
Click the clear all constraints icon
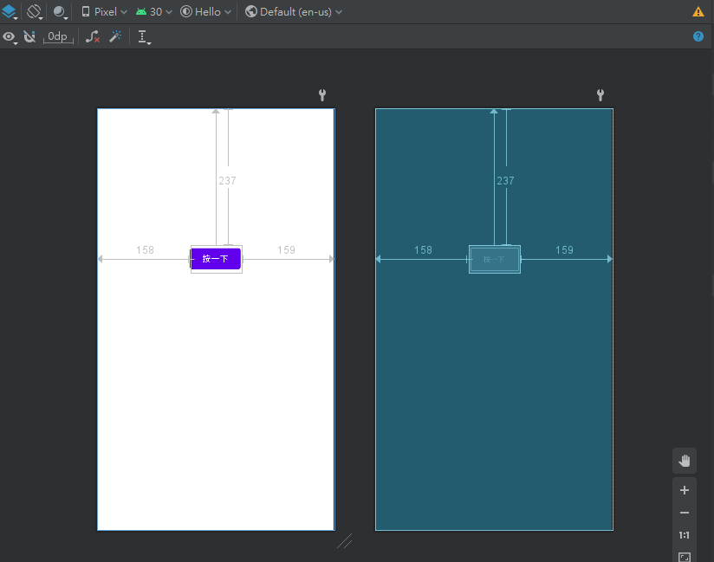(93, 37)
